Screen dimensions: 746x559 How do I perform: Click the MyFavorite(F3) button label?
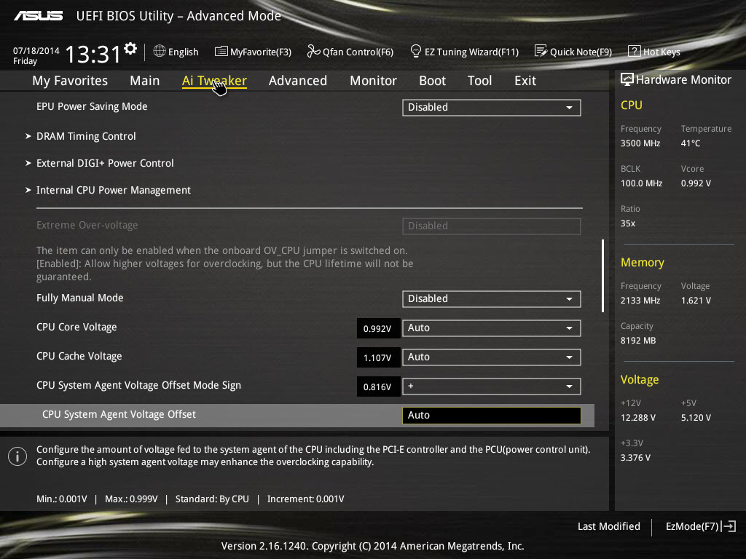[x=261, y=52]
